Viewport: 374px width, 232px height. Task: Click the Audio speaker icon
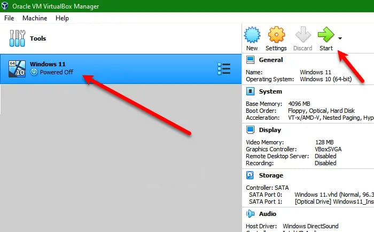pos(250,213)
